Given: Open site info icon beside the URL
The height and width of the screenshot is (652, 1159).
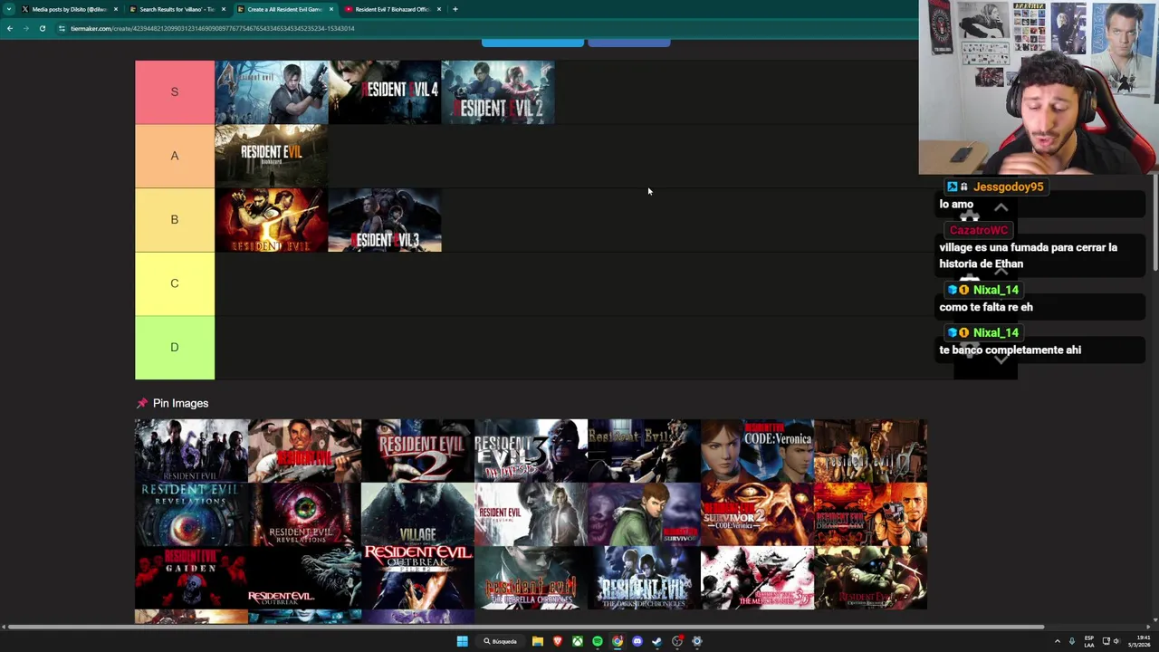Looking at the screenshot, I should coord(62,28).
